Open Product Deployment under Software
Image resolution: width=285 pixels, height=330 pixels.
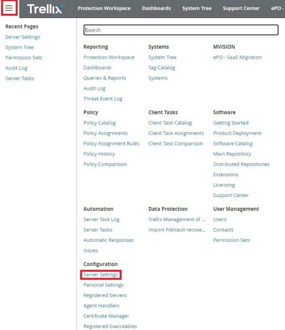click(237, 133)
